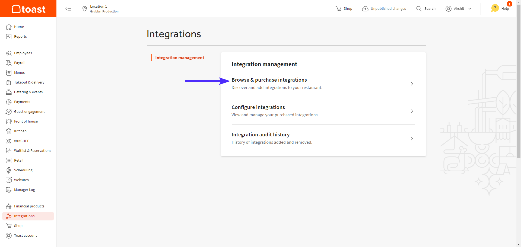Go to Reports in sidebar
Screen dimensions: 521x247
click(x=20, y=37)
